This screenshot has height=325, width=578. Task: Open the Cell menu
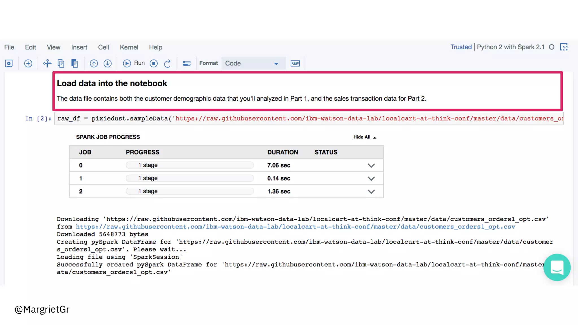(103, 47)
